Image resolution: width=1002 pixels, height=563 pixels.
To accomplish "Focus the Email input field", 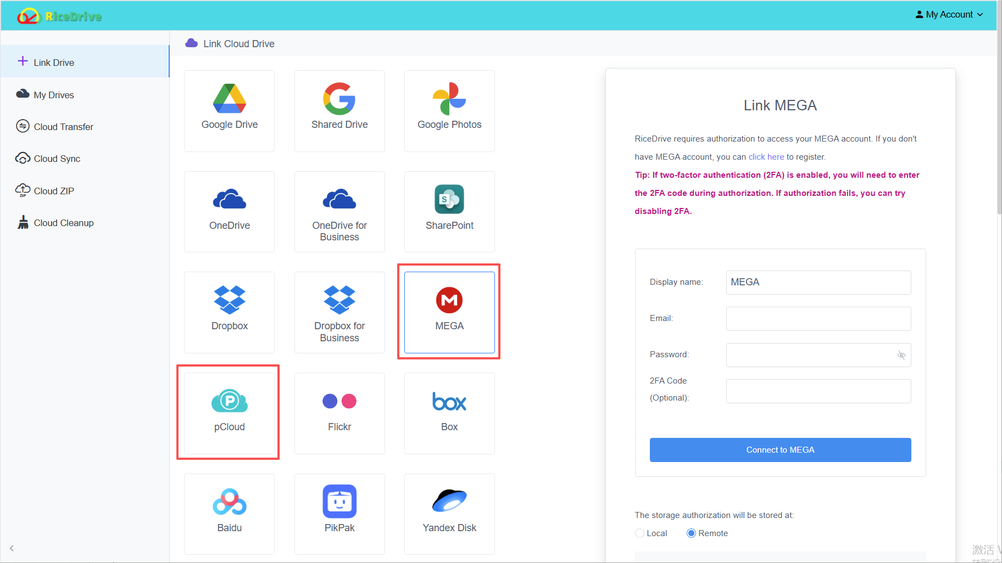I will pos(819,319).
